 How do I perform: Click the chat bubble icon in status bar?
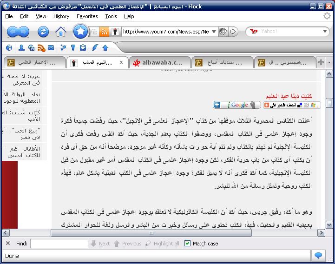[x=318, y=256]
